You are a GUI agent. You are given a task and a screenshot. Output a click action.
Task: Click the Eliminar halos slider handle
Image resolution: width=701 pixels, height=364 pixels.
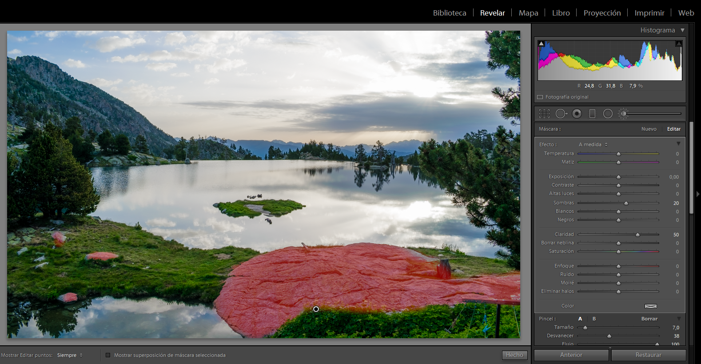[x=618, y=292]
